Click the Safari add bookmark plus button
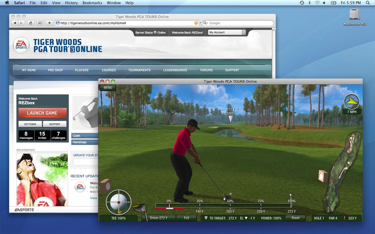Screen dimensions: 375x234 [49, 23]
